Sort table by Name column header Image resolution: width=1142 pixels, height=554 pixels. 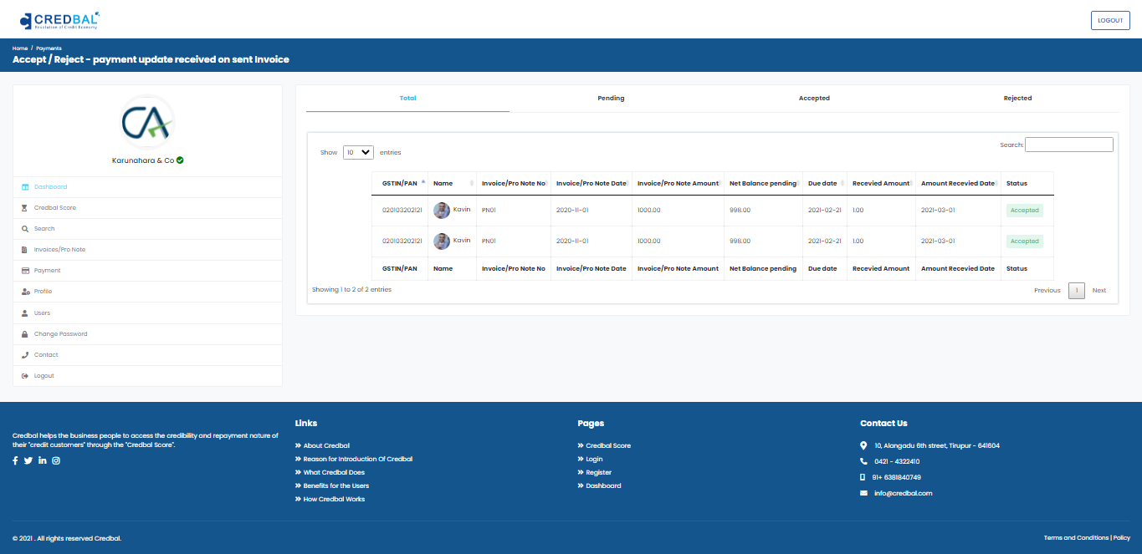452,183
